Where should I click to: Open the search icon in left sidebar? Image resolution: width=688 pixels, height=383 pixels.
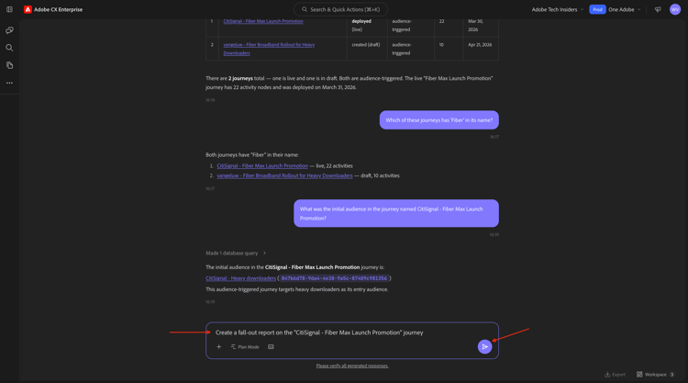(9, 48)
